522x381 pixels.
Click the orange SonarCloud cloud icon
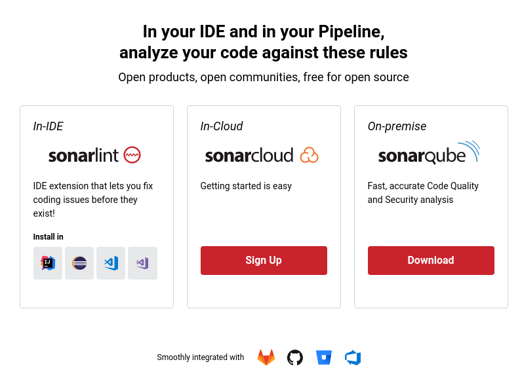(309, 155)
